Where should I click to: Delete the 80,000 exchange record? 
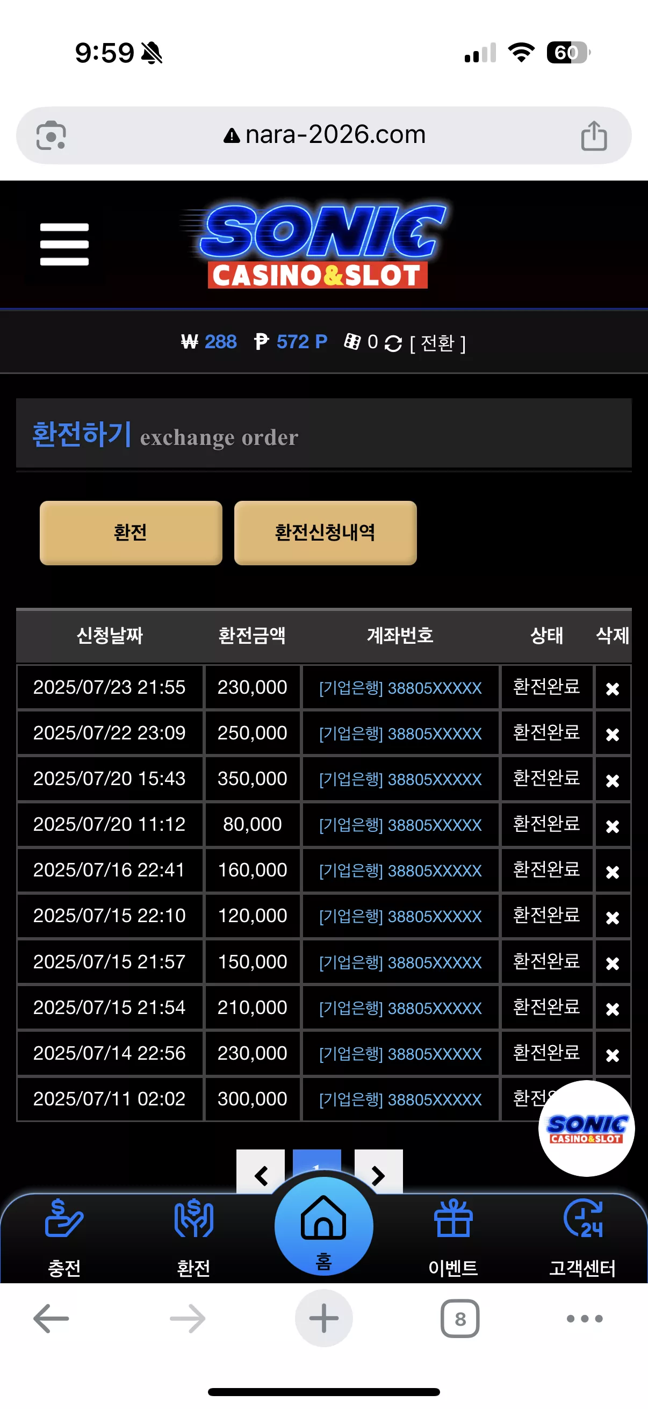pos(613,826)
